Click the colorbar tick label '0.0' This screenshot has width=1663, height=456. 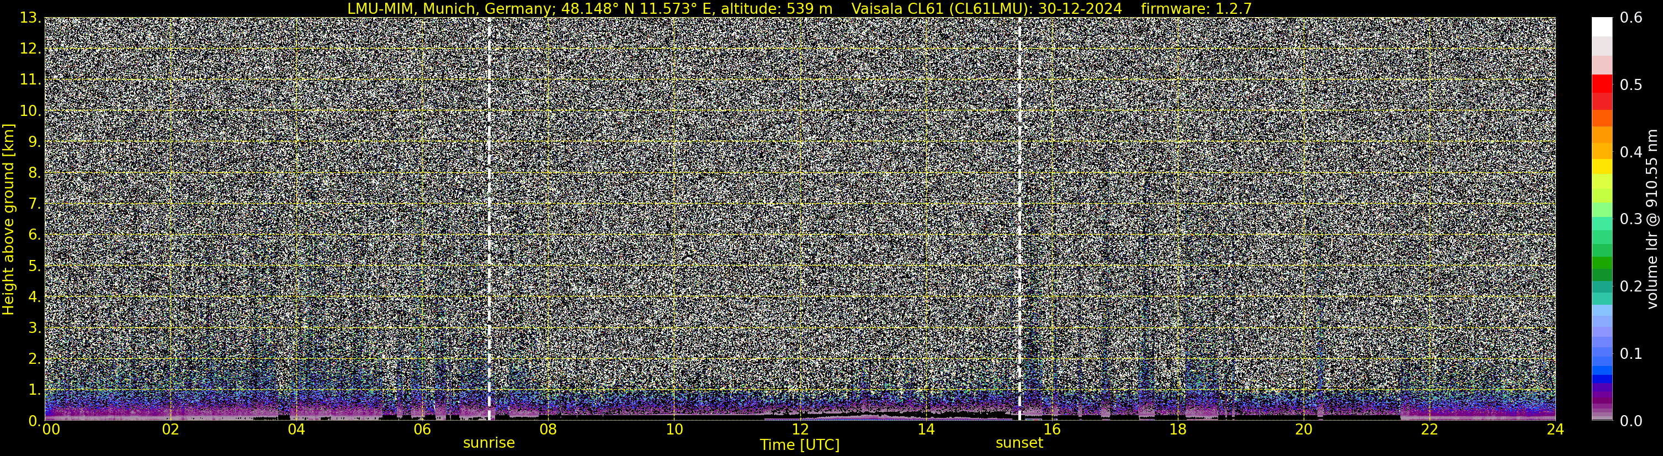tap(1632, 421)
